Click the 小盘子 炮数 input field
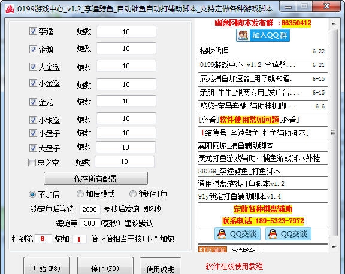 click(126, 133)
